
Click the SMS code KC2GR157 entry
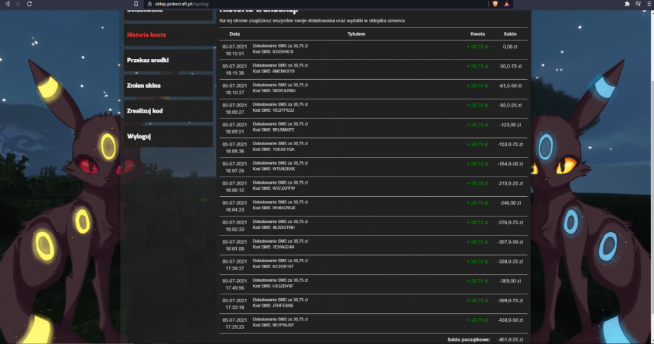[273, 266]
